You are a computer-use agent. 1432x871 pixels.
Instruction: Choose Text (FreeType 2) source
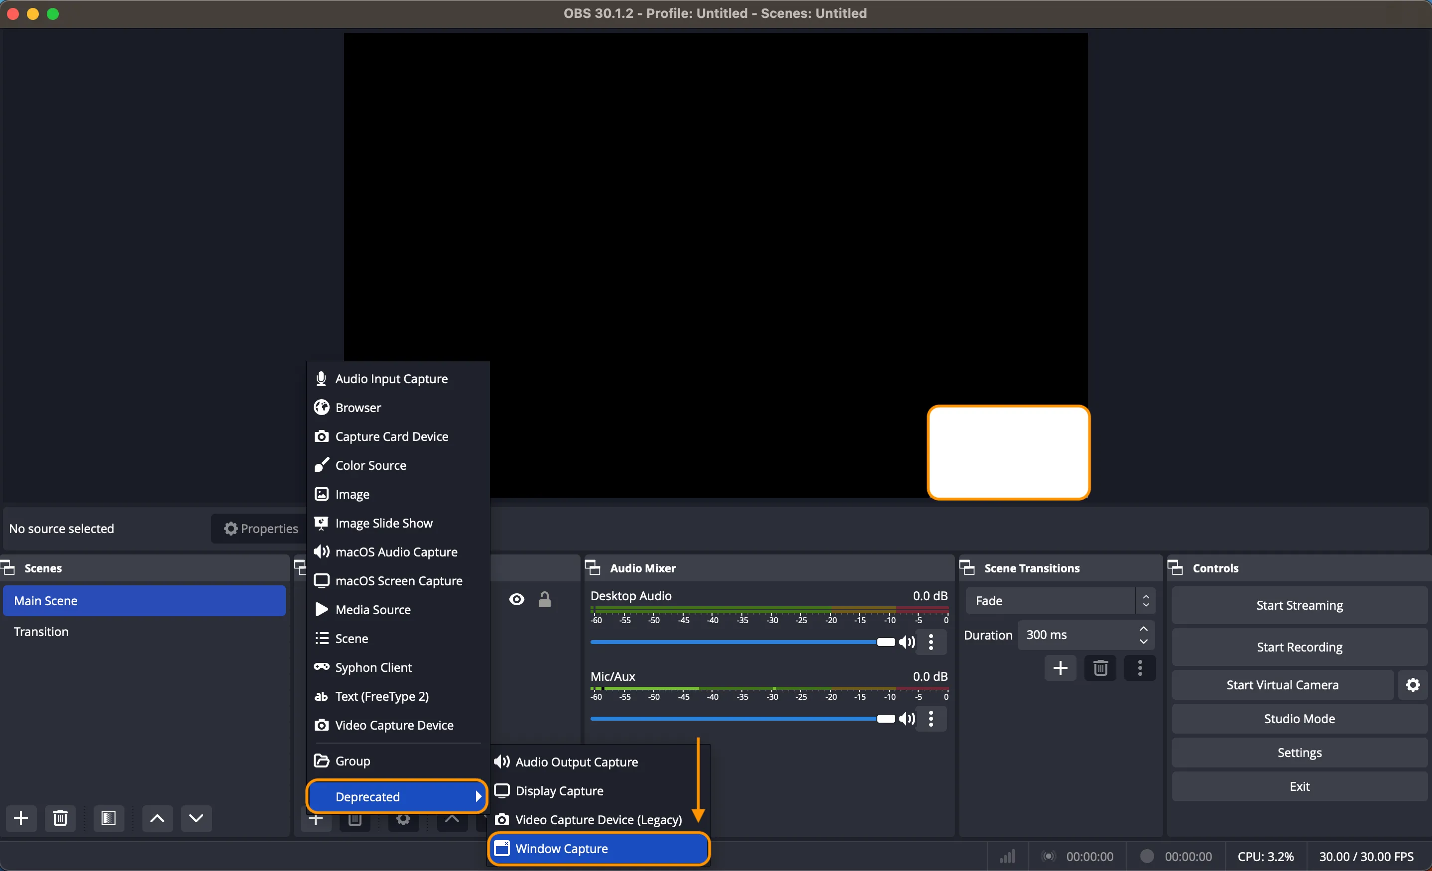point(398,696)
